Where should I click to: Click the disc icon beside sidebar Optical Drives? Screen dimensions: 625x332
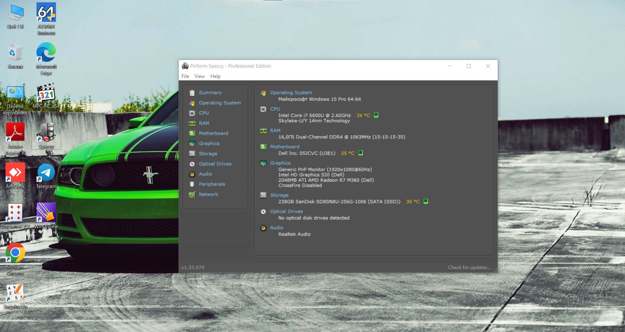pyautogui.click(x=192, y=164)
